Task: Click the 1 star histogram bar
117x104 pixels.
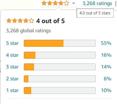Action: [60, 90]
